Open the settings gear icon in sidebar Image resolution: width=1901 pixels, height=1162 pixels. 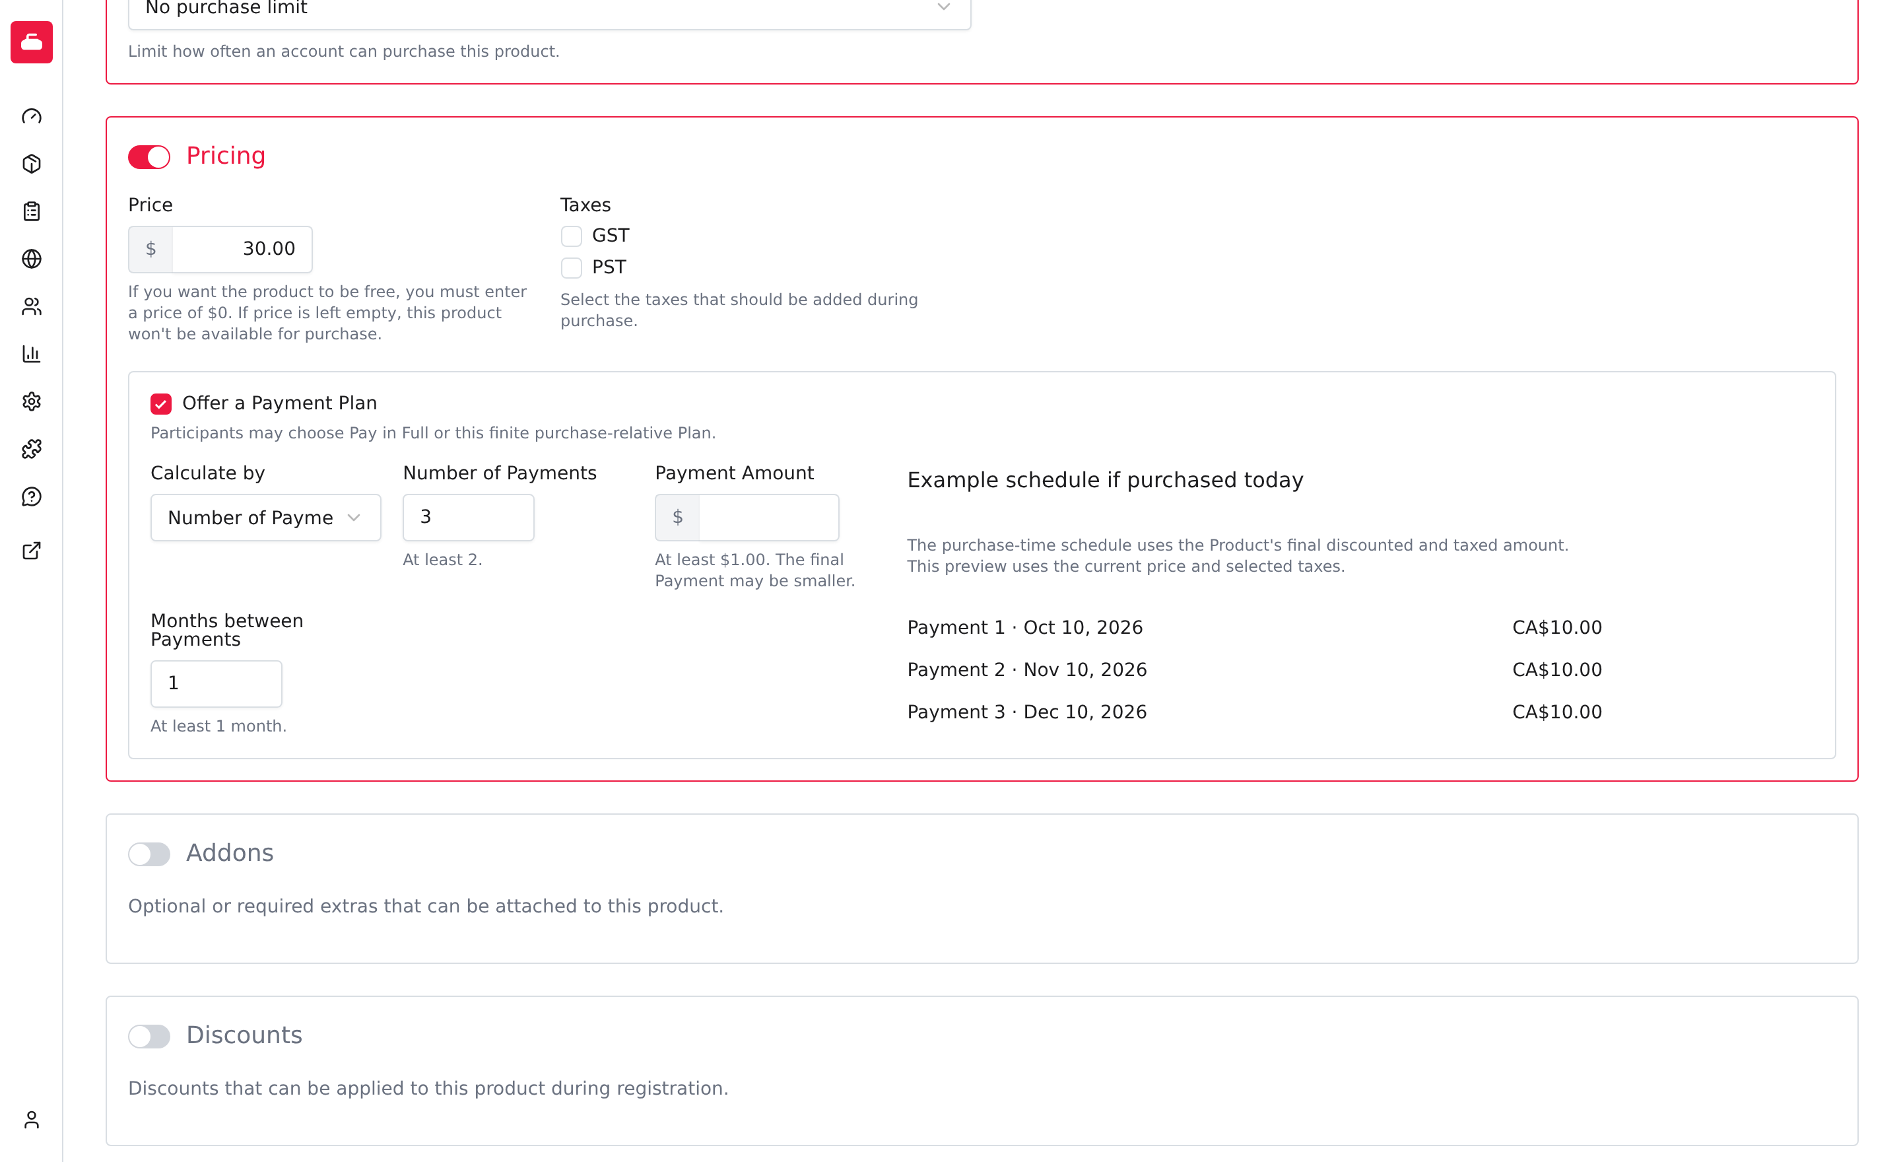32,401
